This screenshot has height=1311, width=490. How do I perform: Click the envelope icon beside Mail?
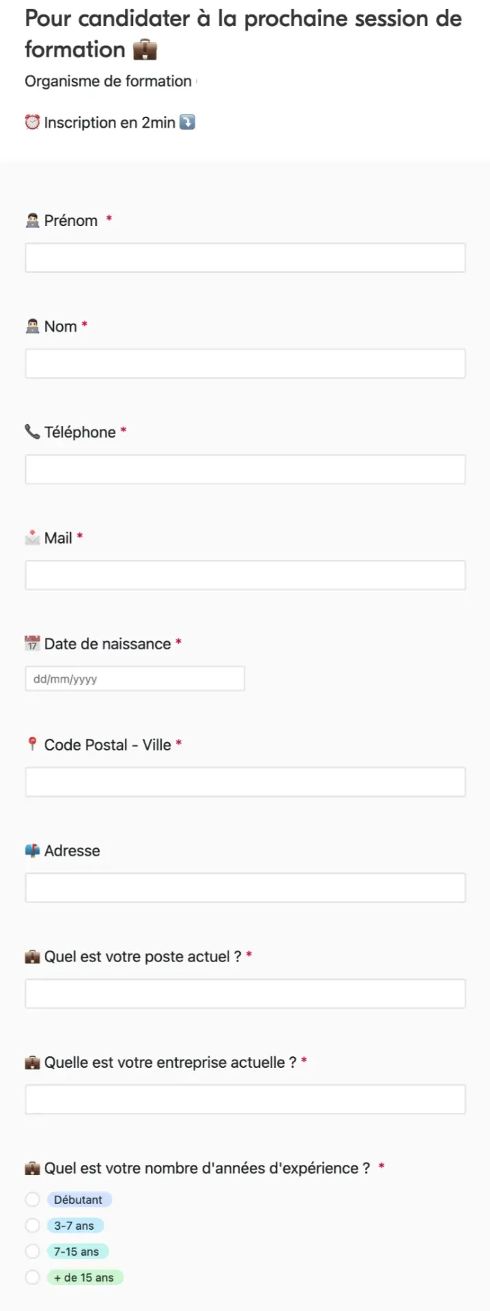coord(31,537)
